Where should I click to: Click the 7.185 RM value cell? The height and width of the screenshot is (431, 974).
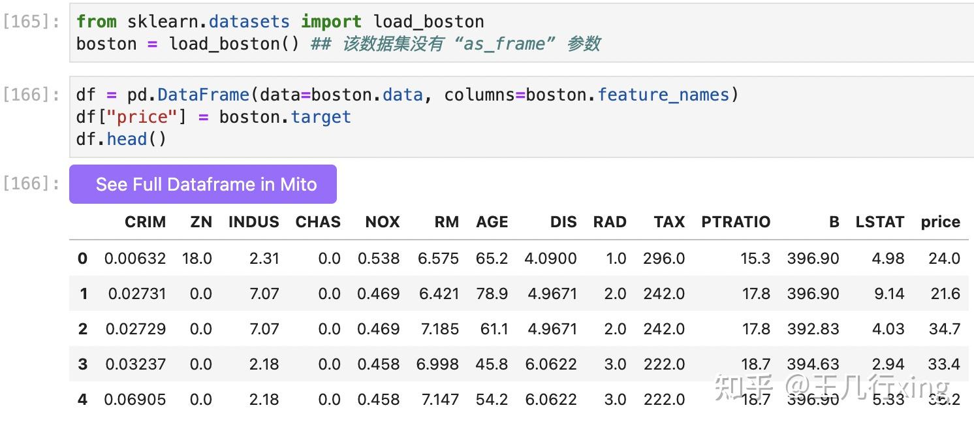pyautogui.click(x=439, y=329)
